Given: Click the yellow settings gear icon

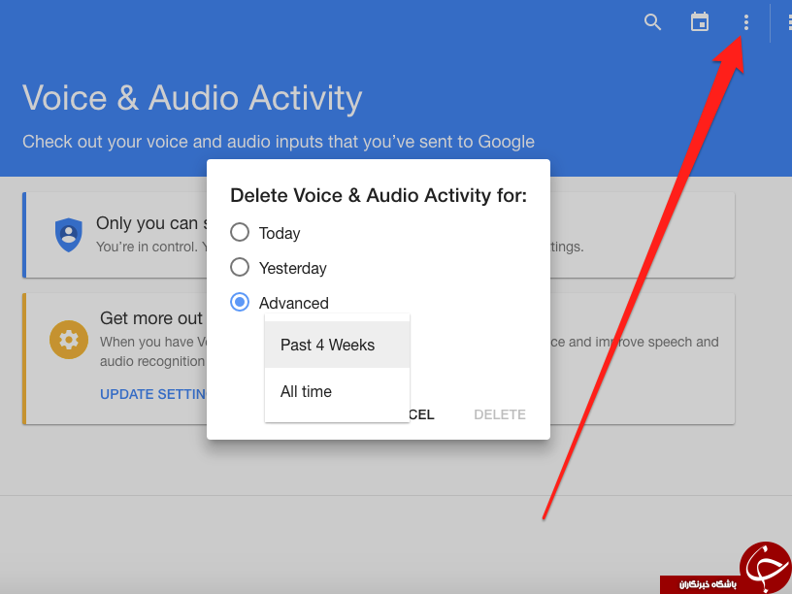Looking at the screenshot, I should click(69, 340).
